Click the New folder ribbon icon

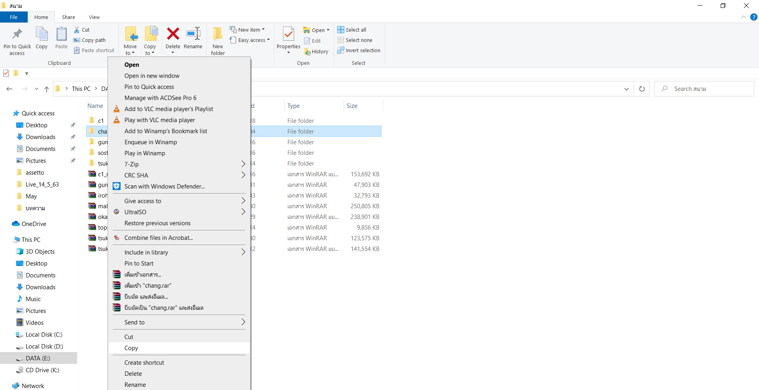pyautogui.click(x=218, y=34)
